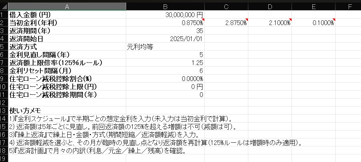This screenshot has height=162, width=361.
Task: Select the 0.0000% deduction rate cell
Action: click(165, 78)
